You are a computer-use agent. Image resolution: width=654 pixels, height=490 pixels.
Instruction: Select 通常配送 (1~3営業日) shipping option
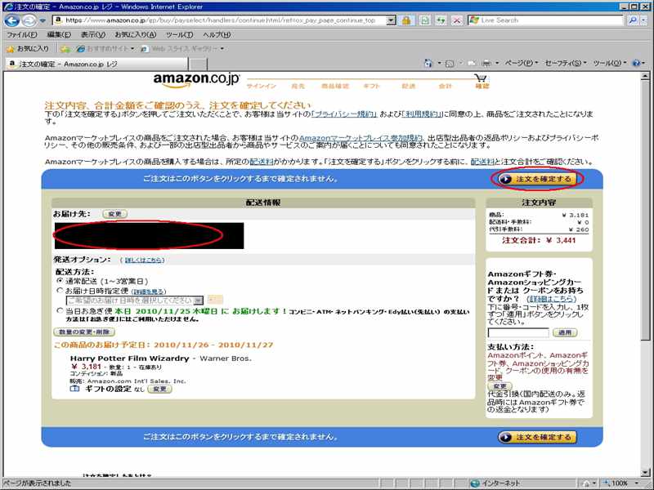click(60, 281)
